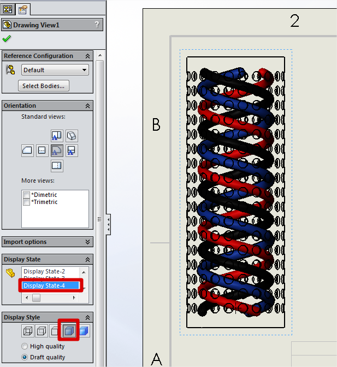The height and width of the screenshot is (367, 337).
Task: Open the help question mark icon
Action: pyautogui.click(x=97, y=25)
